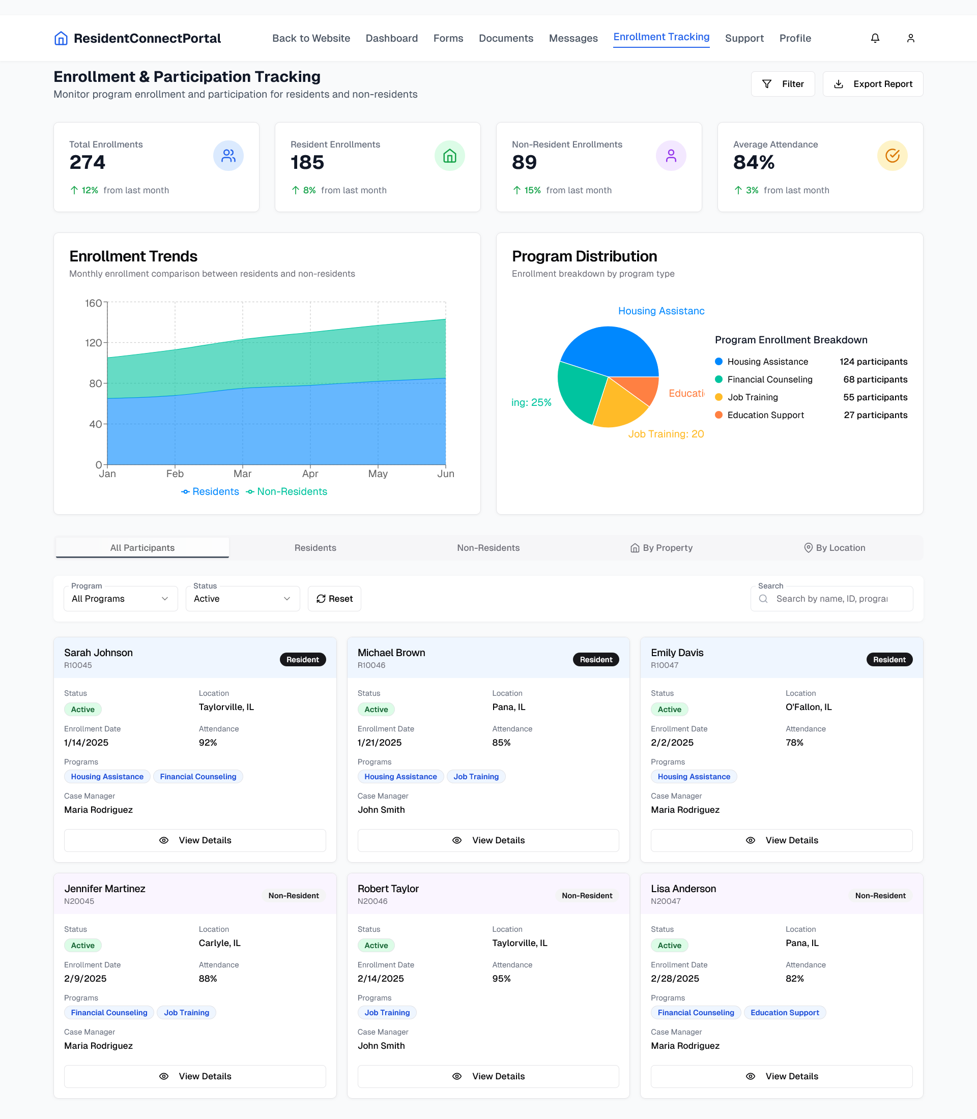Click the Total Enrollments people icon
The width and height of the screenshot is (977, 1119).
tap(228, 156)
